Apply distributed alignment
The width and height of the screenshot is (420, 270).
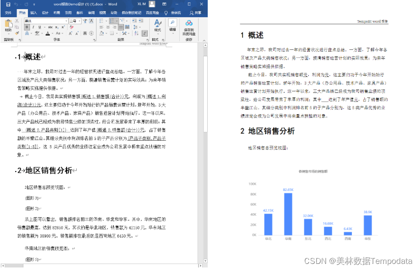[127, 27]
